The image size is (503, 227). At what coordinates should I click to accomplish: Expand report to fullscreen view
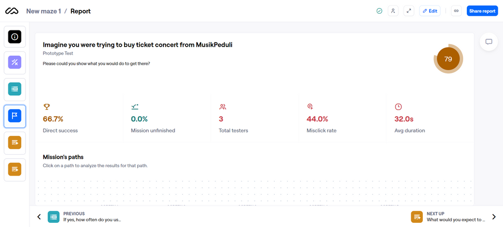point(409,11)
